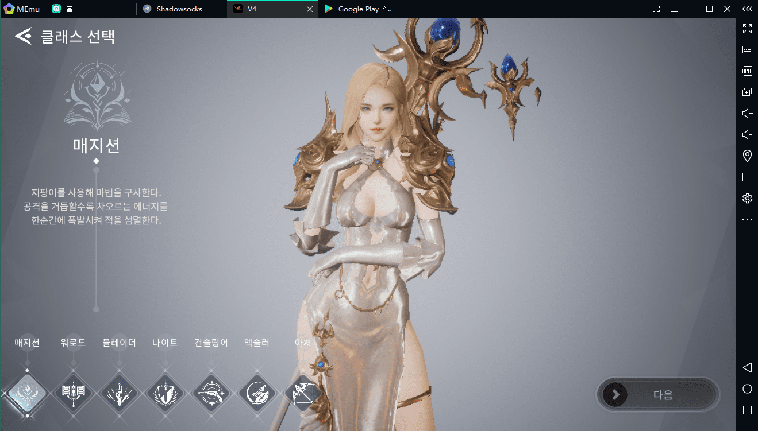Tap the Android home circle button
758x431 pixels.
(747, 389)
